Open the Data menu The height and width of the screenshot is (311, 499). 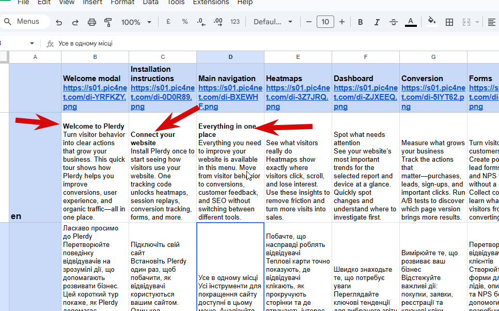pos(150,3)
